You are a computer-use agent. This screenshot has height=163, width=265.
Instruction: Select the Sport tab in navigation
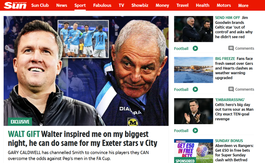pos(80,5)
